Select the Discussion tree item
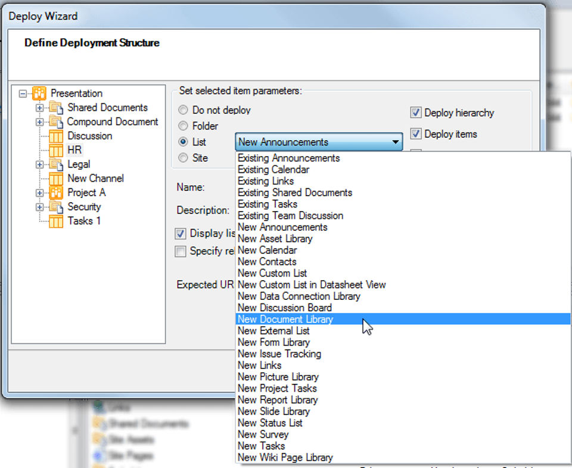572x468 pixels. (x=90, y=136)
